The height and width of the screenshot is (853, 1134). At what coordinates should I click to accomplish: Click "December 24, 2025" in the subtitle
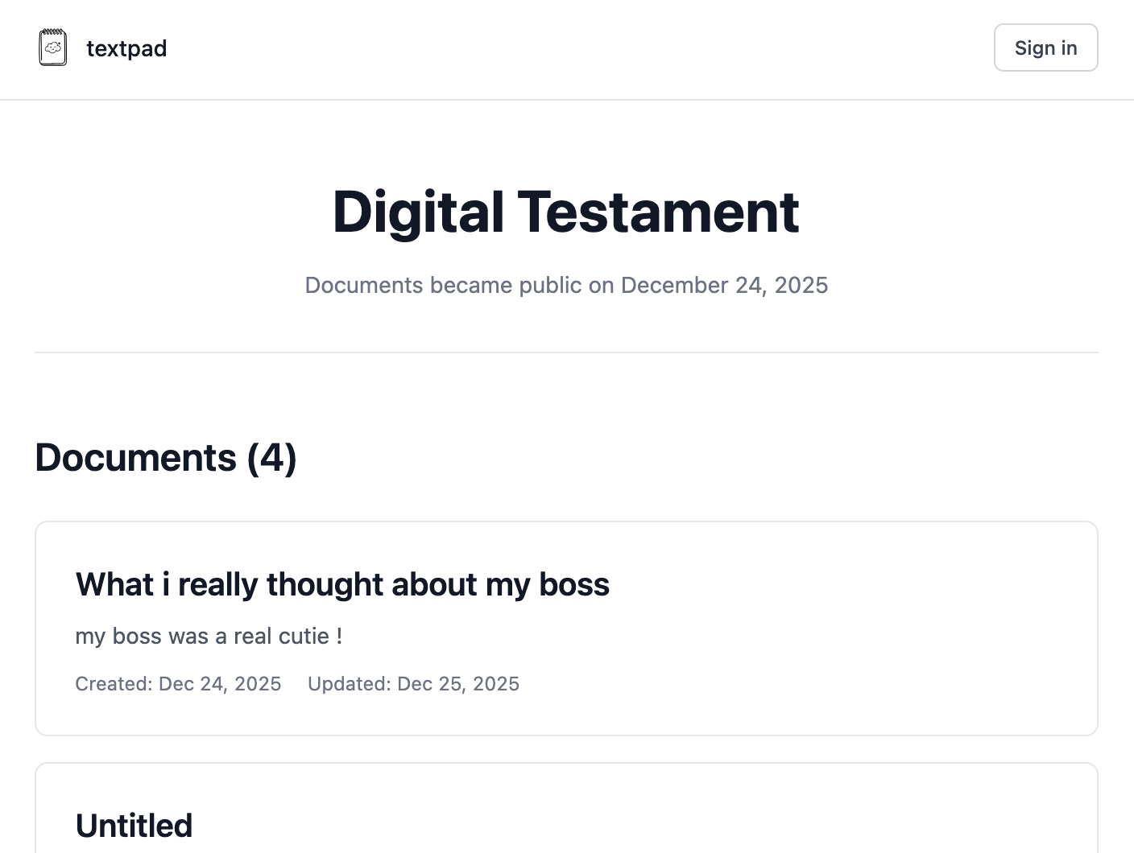point(724,286)
